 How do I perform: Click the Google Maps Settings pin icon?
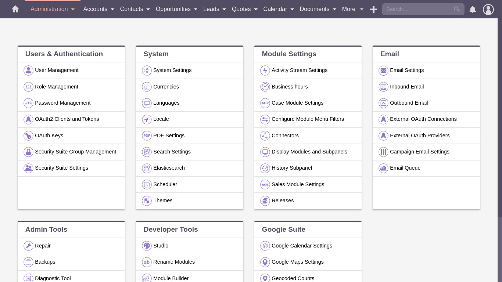265,262
